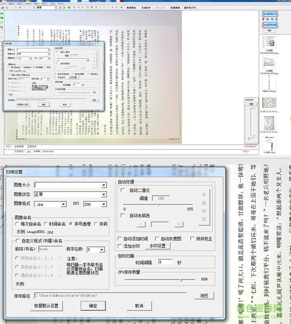Select the 15-09-25-10-16-41 thumbnail

coord(269,103)
